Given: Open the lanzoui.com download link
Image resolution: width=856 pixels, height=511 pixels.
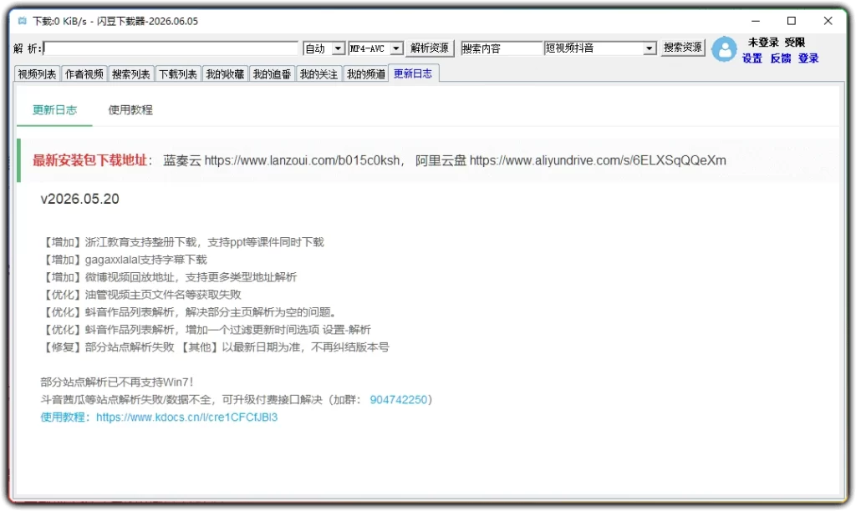Looking at the screenshot, I should (302, 160).
